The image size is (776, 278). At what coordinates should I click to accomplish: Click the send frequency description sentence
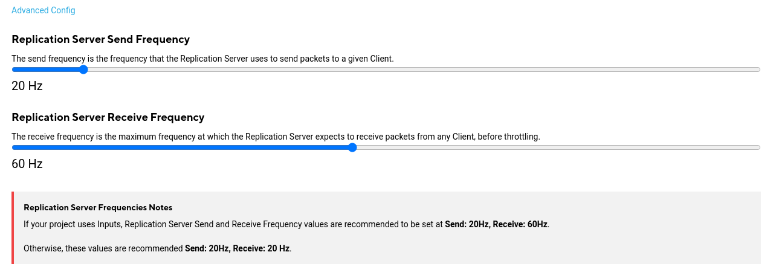coord(202,59)
